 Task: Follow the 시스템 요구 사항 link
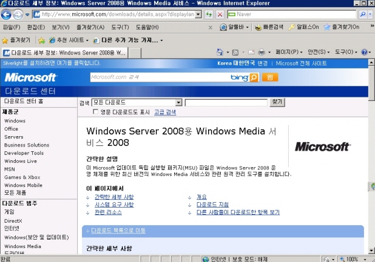[x=114, y=205]
